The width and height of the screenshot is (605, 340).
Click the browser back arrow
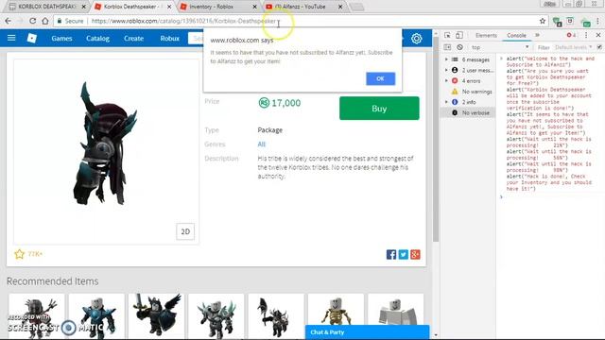9,21
